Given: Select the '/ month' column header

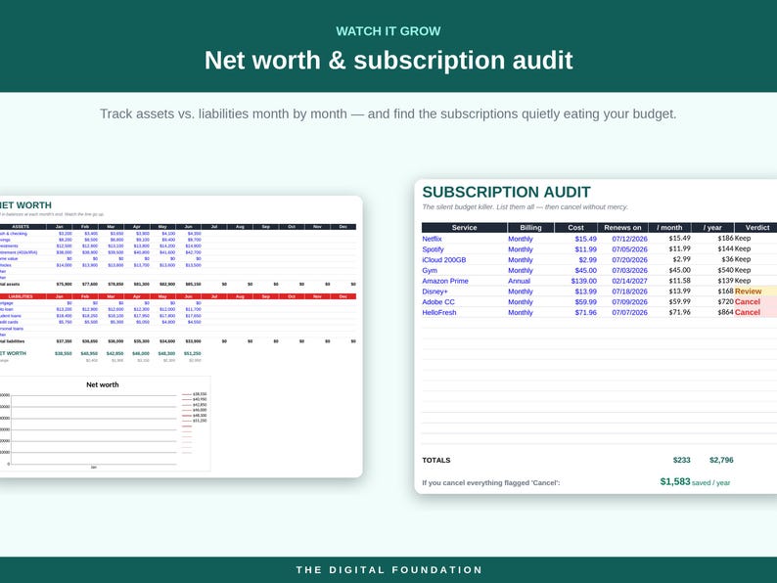Looking at the screenshot, I should tap(669, 228).
